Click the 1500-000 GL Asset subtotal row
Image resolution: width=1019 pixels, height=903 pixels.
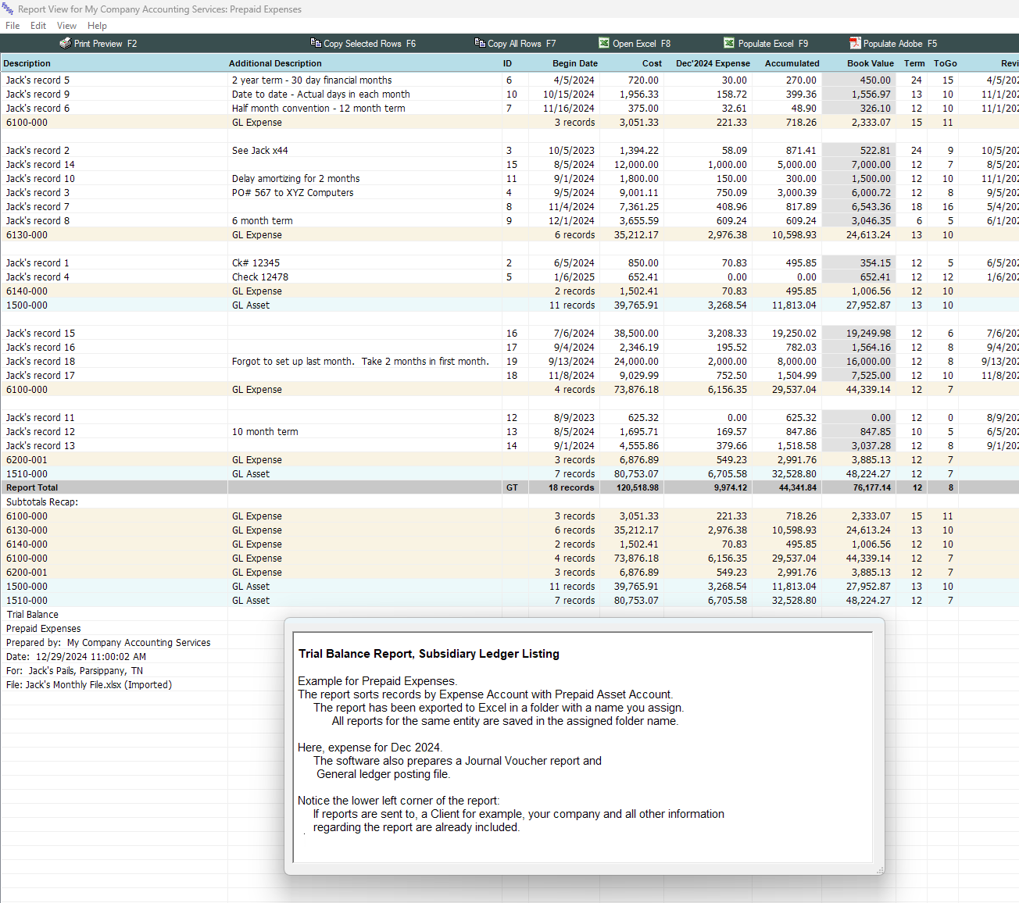pos(509,305)
